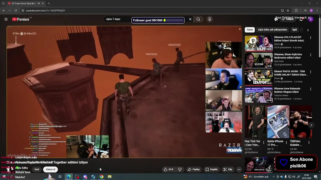Select the İlgili filter chip
The image size is (321, 180).
(x=294, y=30)
